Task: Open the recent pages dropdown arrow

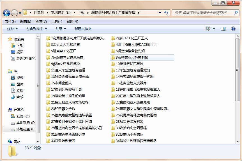Action: [20, 13]
